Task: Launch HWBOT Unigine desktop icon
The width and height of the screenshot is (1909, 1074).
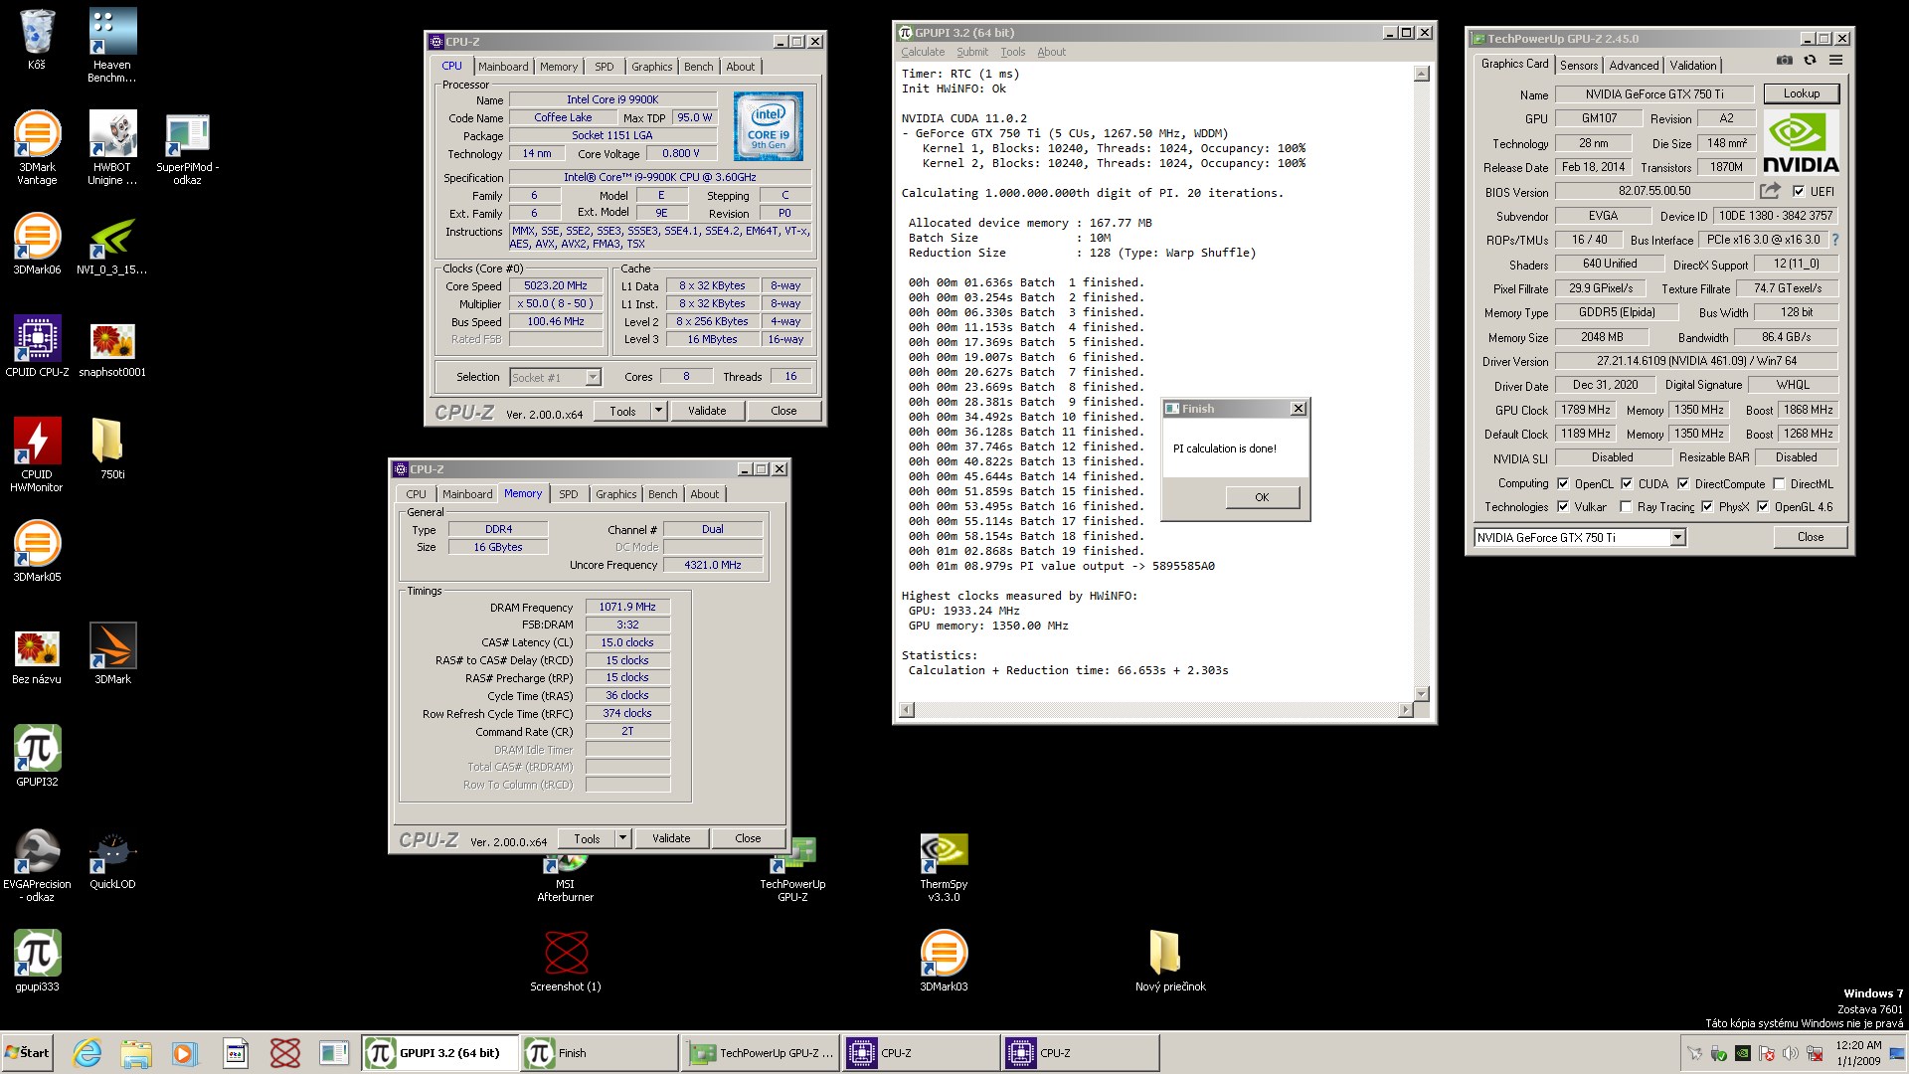Action: pyautogui.click(x=112, y=147)
